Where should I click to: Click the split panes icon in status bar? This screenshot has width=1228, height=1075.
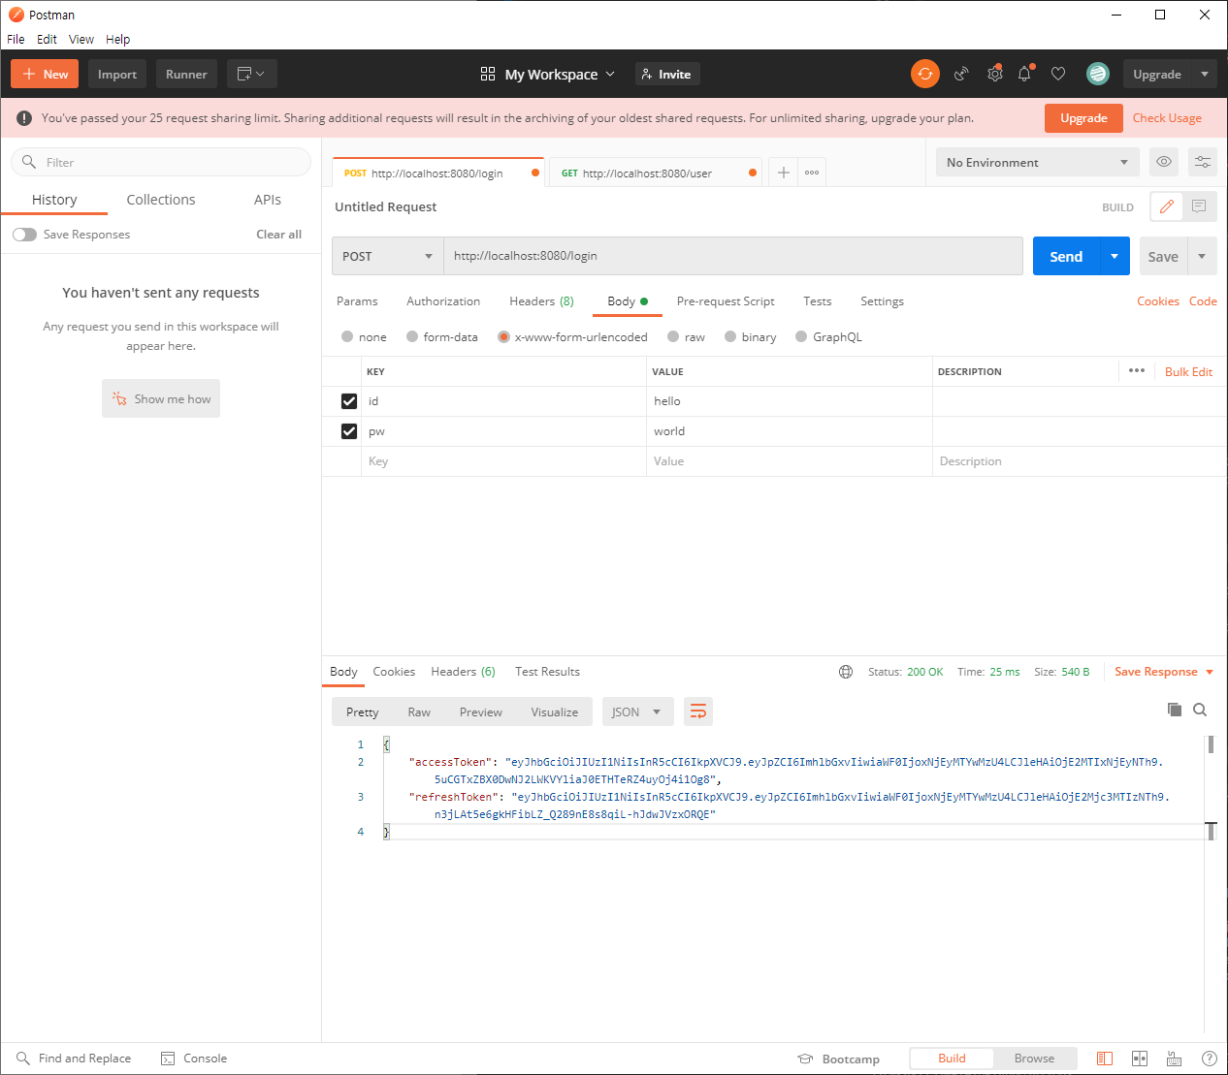[x=1140, y=1059]
